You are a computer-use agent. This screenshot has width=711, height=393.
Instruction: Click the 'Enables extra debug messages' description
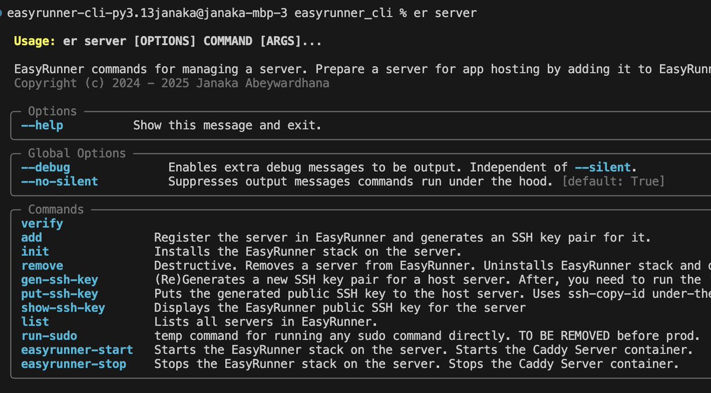tap(265, 167)
